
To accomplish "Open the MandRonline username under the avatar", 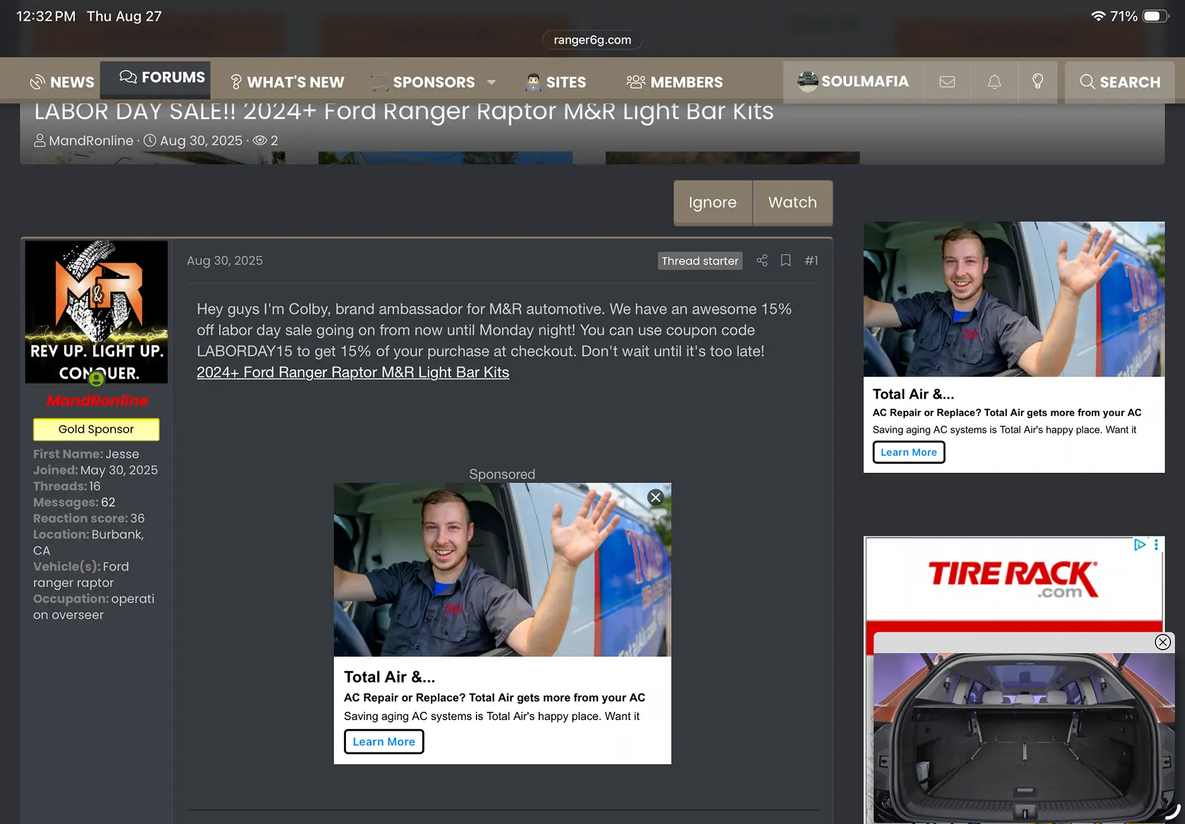I will (97, 401).
